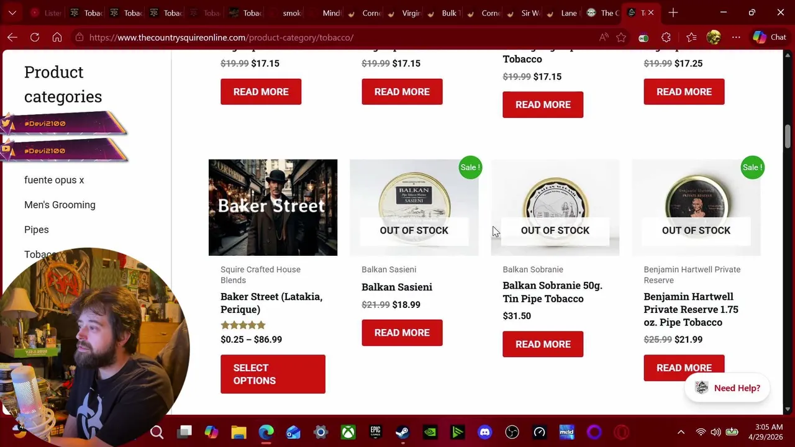The height and width of the screenshot is (447, 795).
Task: Open a new browser tab
Action: click(x=673, y=12)
